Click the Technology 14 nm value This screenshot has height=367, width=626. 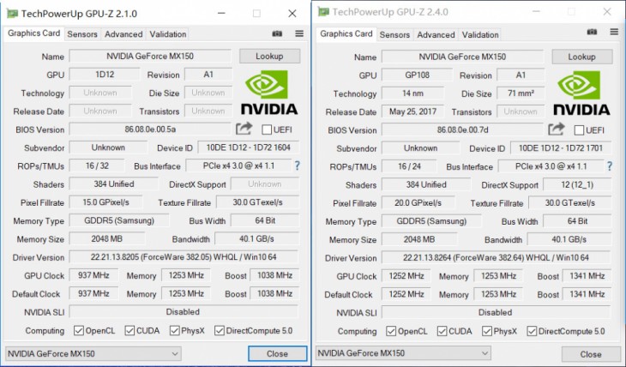point(412,93)
